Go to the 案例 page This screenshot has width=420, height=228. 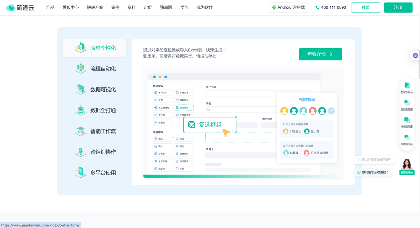click(115, 7)
